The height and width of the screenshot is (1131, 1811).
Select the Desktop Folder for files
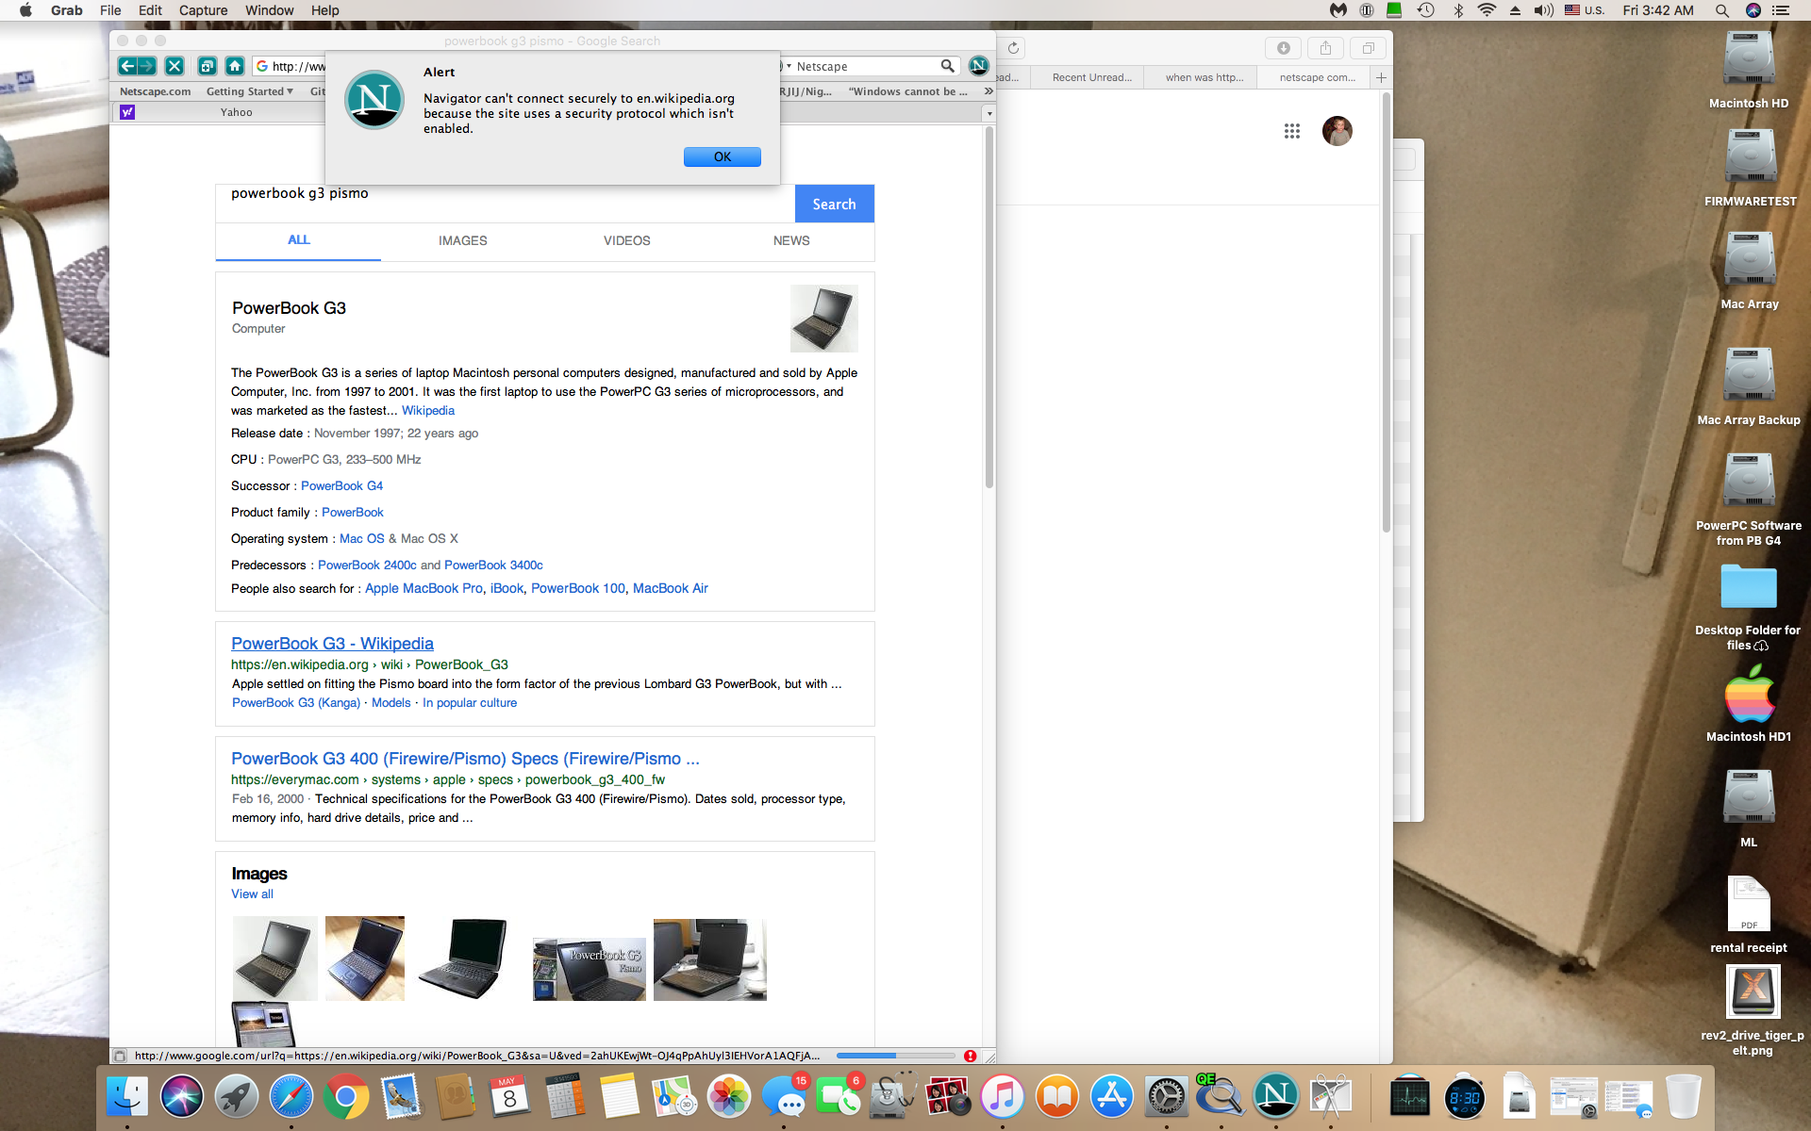pyautogui.click(x=1748, y=608)
